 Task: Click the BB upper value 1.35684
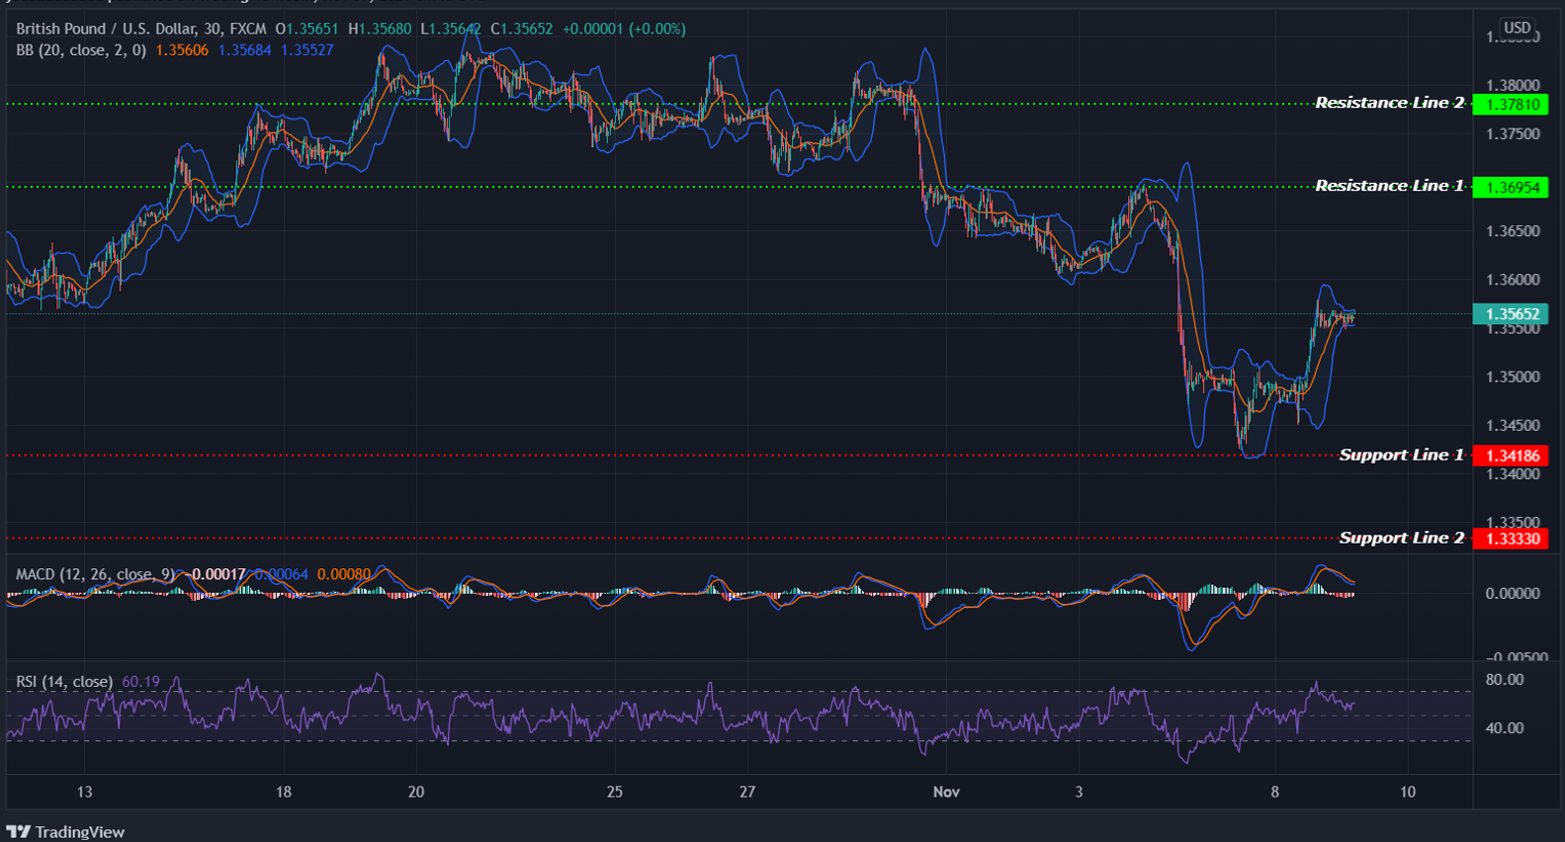pos(244,50)
